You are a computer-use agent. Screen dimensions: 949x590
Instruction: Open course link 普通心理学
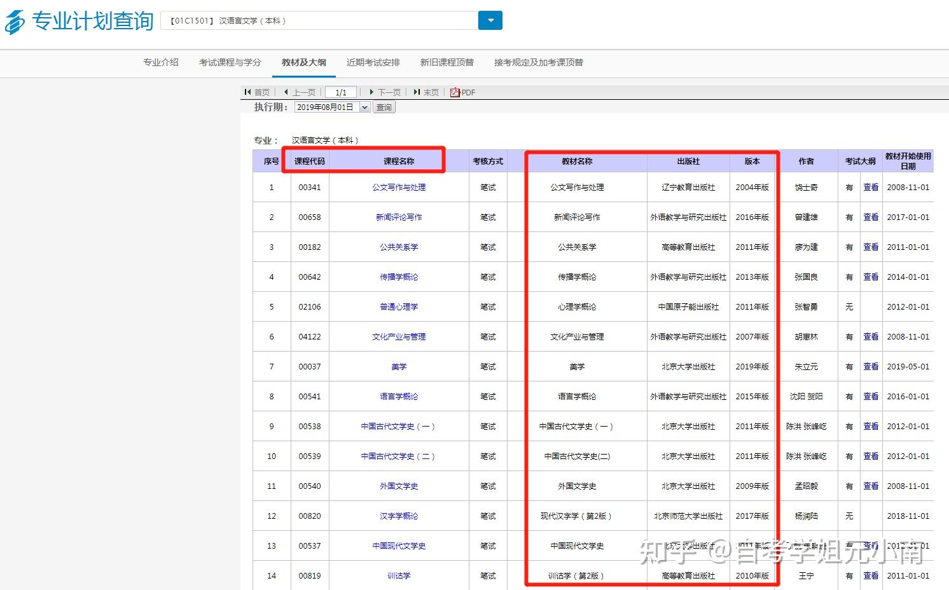[x=399, y=307]
